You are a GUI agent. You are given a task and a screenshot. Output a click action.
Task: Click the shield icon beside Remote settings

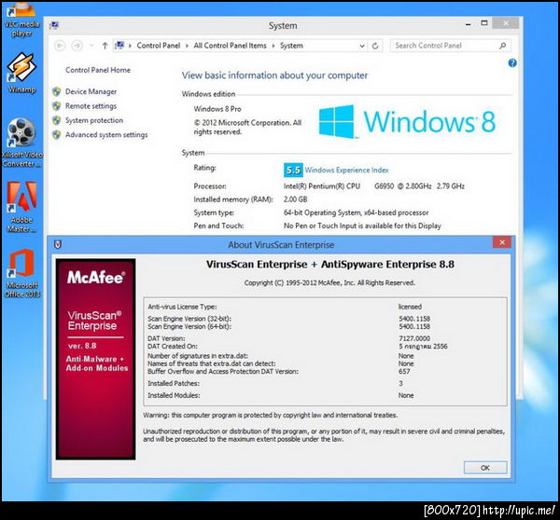point(56,106)
